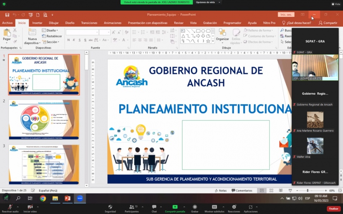Screen dimensions: 343x214
Task: Click Reacciones in Zoom toolbar
Action: 234,209
